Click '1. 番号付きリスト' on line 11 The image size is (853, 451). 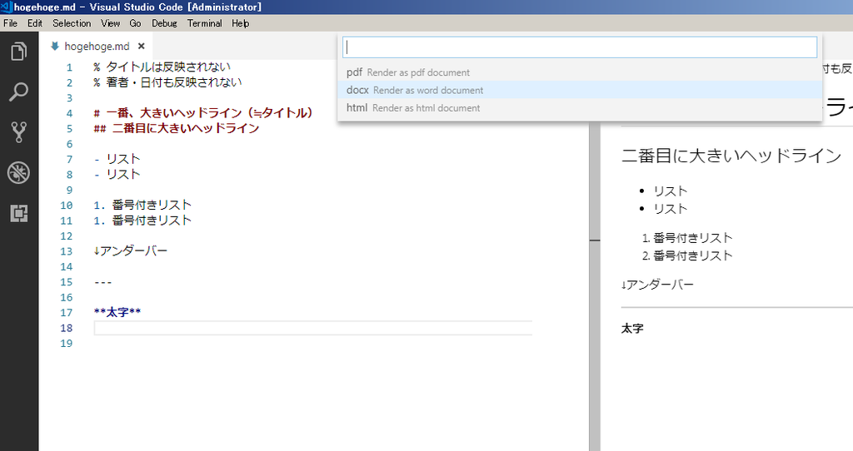tap(142, 220)
